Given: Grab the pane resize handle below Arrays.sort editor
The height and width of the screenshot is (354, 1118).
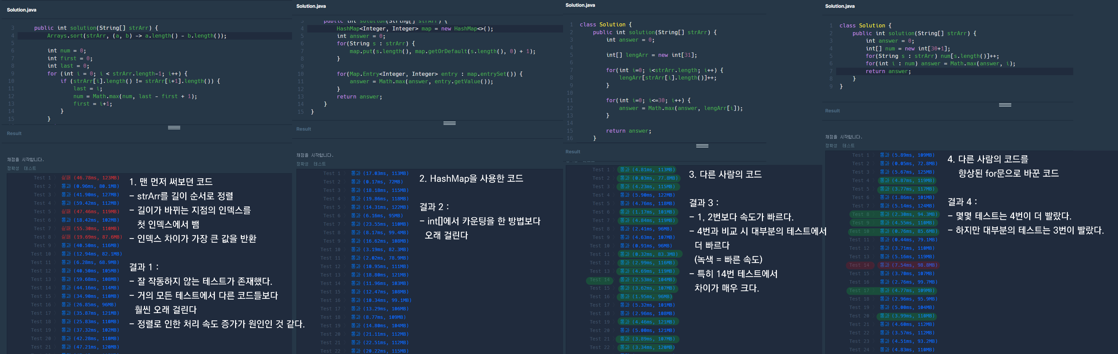Looking at the screenshot, I should coord(174,127).
